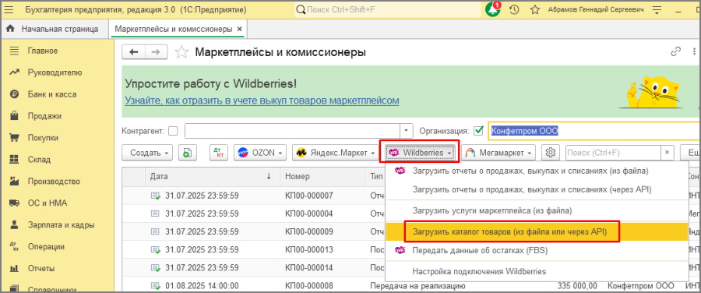The image size is (701, 293).
Task: Open Операции section in sidebar
Action: coord(46,247)
